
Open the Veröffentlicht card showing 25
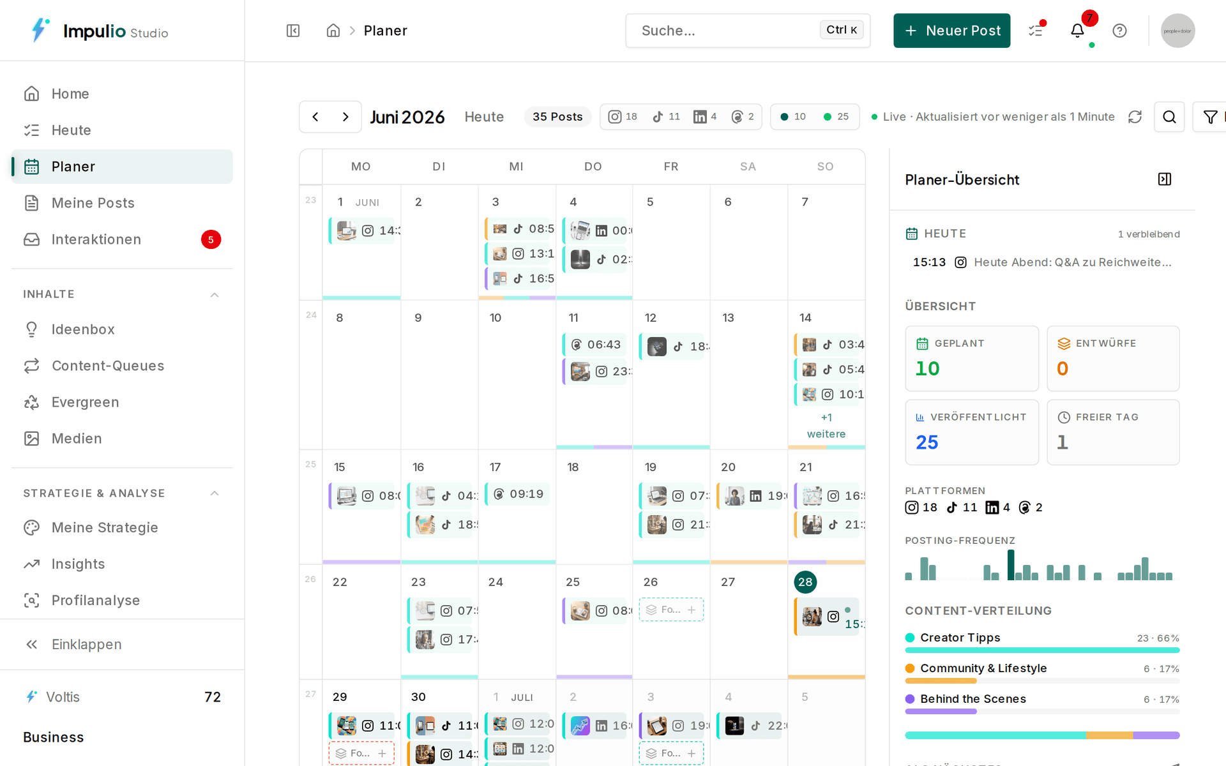click(972, 432)
